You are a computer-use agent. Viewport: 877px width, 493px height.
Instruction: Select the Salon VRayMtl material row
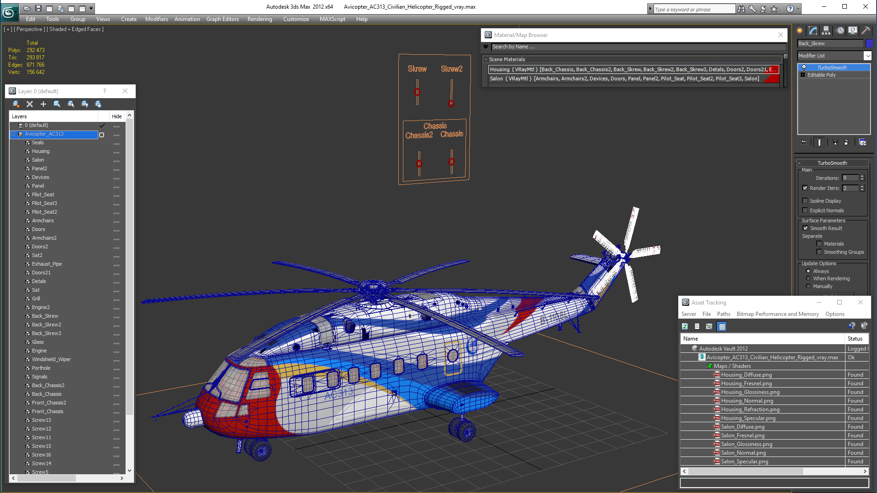point(633,79)
